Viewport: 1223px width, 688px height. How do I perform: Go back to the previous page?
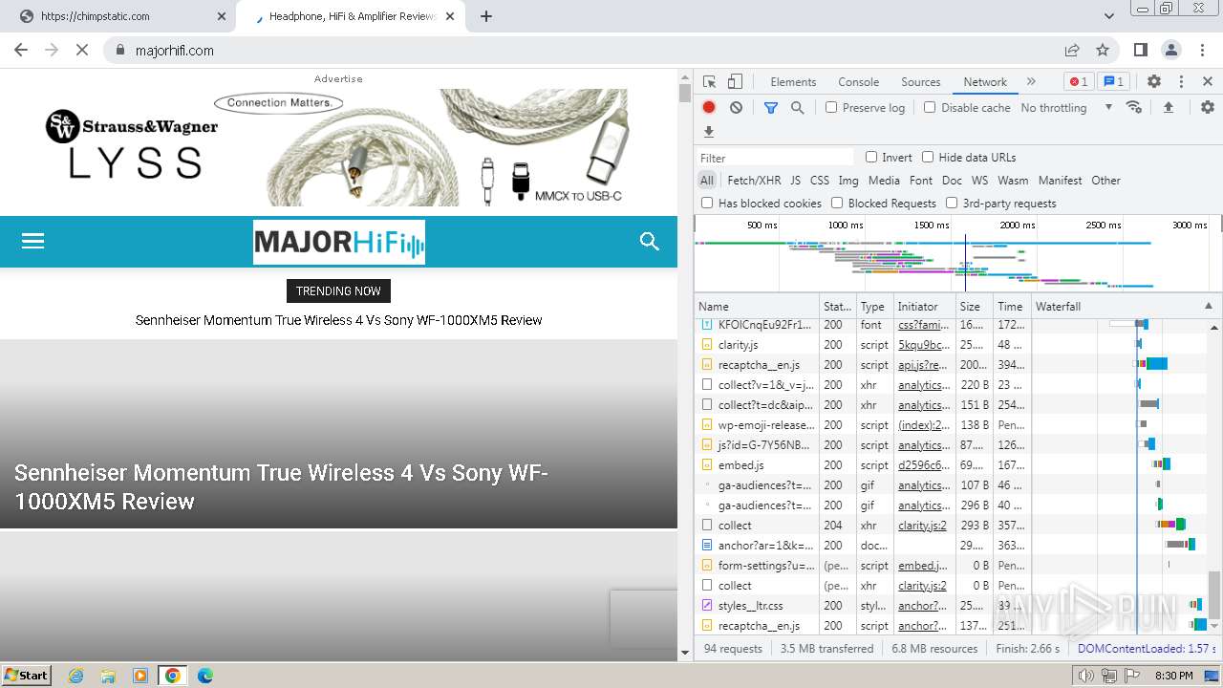21,50
